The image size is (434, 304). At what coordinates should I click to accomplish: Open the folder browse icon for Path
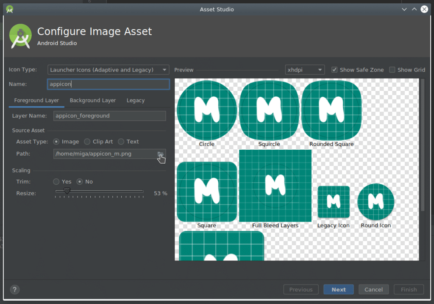click(x=161, y=154)
